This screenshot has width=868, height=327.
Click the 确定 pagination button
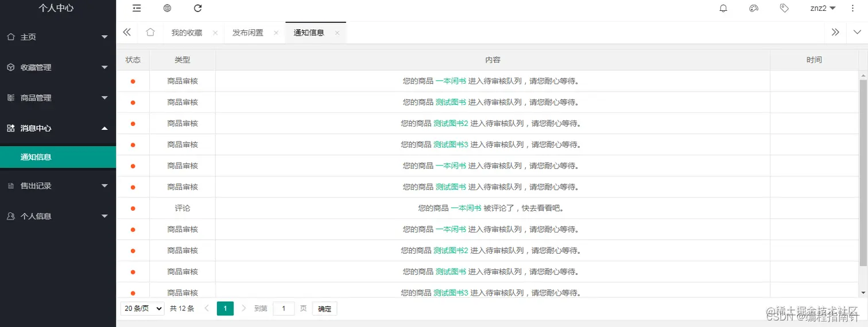point(324,309)
